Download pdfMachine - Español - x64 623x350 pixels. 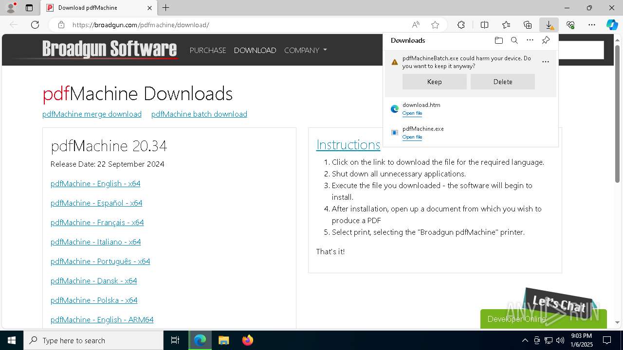(x=96, y=203)
